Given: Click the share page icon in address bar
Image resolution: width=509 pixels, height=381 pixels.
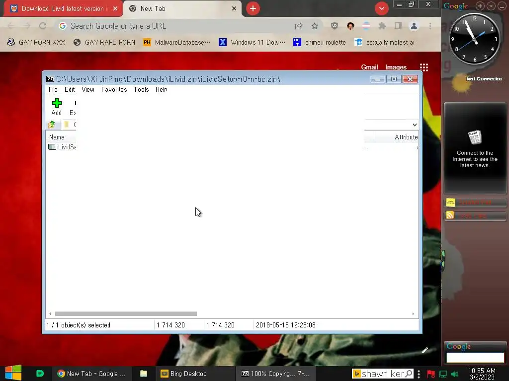Looking at the screenshot, I should pyautogui.click(x=299, y=26).
